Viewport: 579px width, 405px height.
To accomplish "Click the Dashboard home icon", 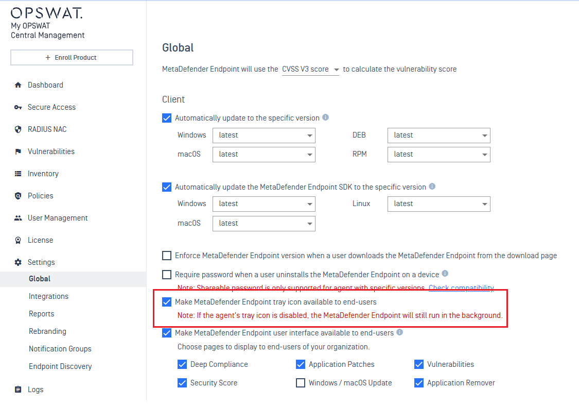I will pos(17,85).
